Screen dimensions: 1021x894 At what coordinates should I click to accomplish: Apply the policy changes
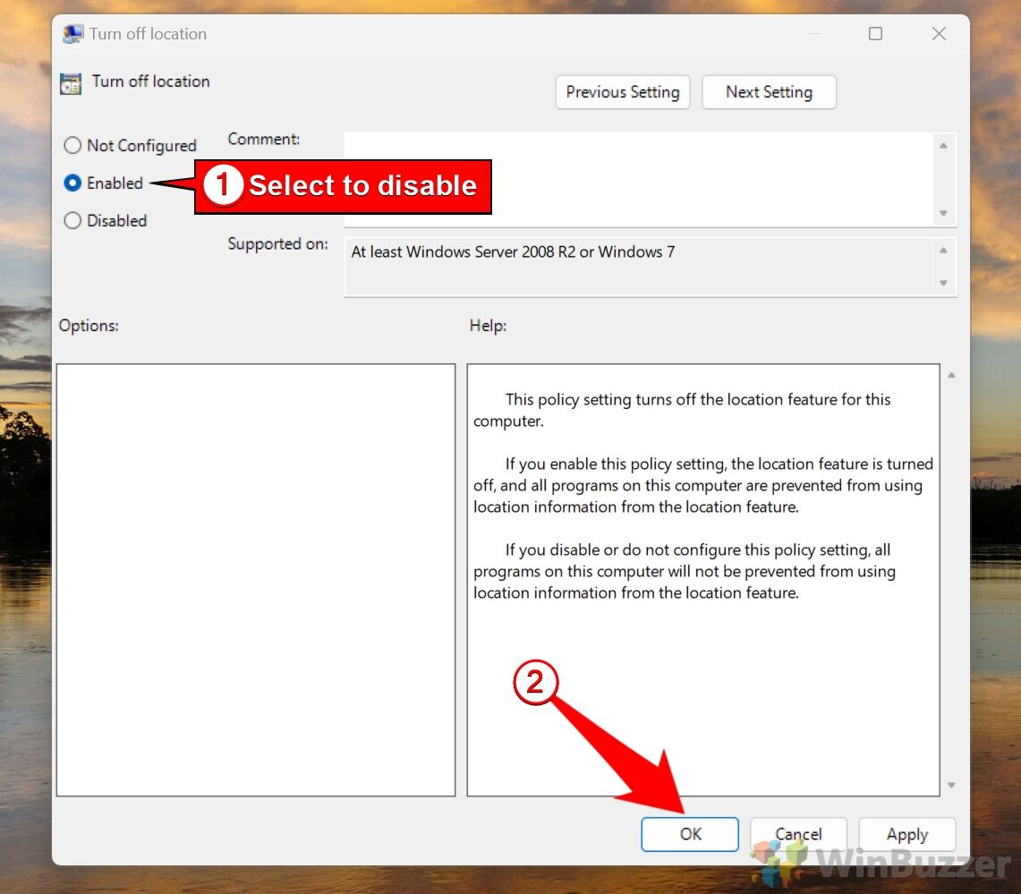tap(906, 834)
